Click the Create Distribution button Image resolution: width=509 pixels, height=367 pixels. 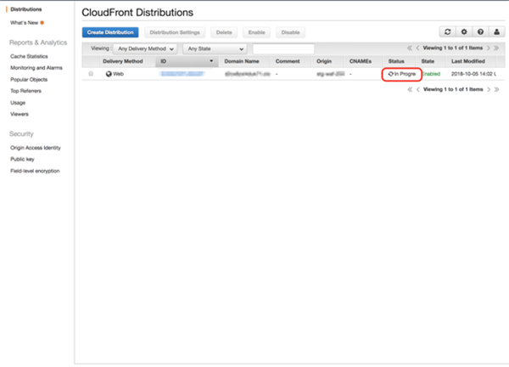coord(110,32)
